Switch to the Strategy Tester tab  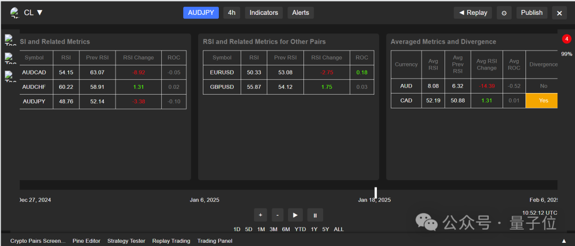tap(126, 241)
